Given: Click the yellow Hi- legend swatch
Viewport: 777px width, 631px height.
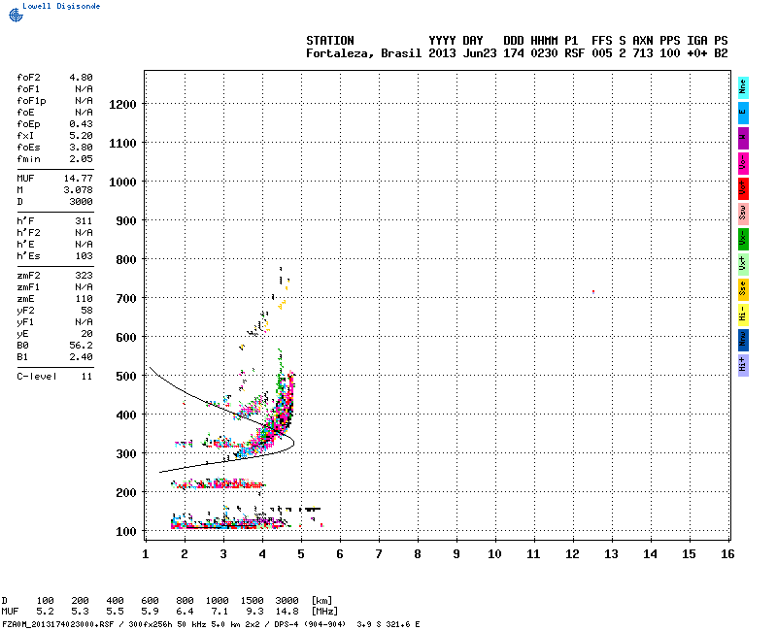Looking at the screenshot, I should point(743,315).
